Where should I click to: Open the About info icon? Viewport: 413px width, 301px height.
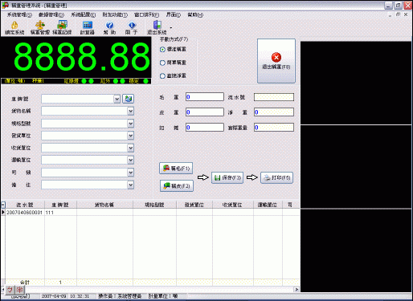click(132, 25)
